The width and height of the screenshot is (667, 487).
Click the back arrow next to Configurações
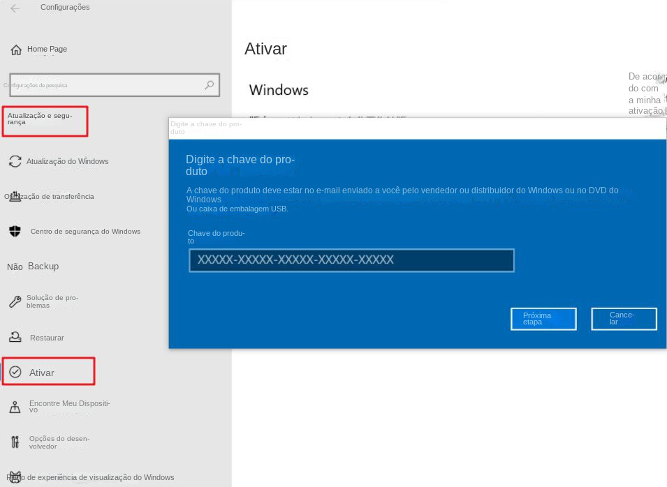[15, 8]
